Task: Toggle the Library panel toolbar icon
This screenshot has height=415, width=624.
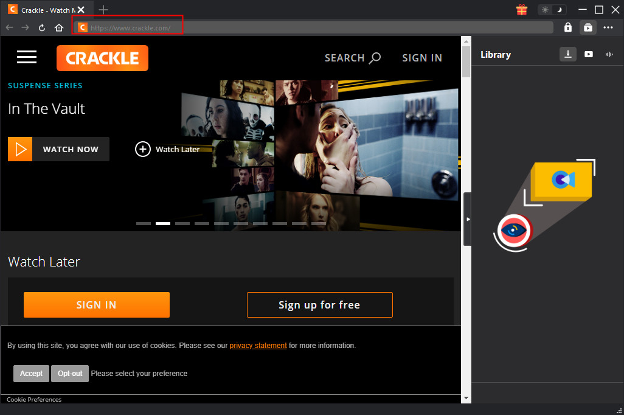Action: point(588,27)
